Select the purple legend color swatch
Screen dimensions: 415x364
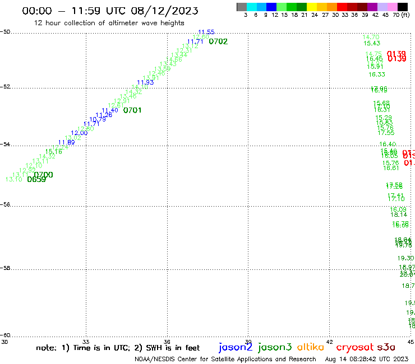tap(372, 7)
